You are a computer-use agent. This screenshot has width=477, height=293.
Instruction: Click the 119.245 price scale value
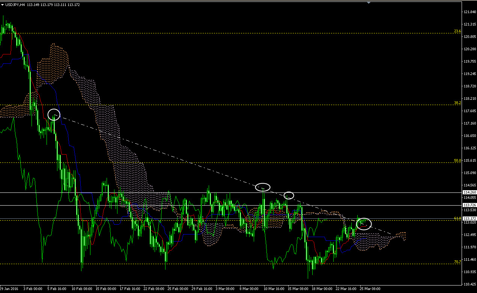[470, 74]
